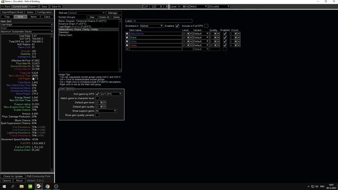This screenshot has height=190, width=338.
Task: Open Chrome from the taskbar
Action: point(48,186)
